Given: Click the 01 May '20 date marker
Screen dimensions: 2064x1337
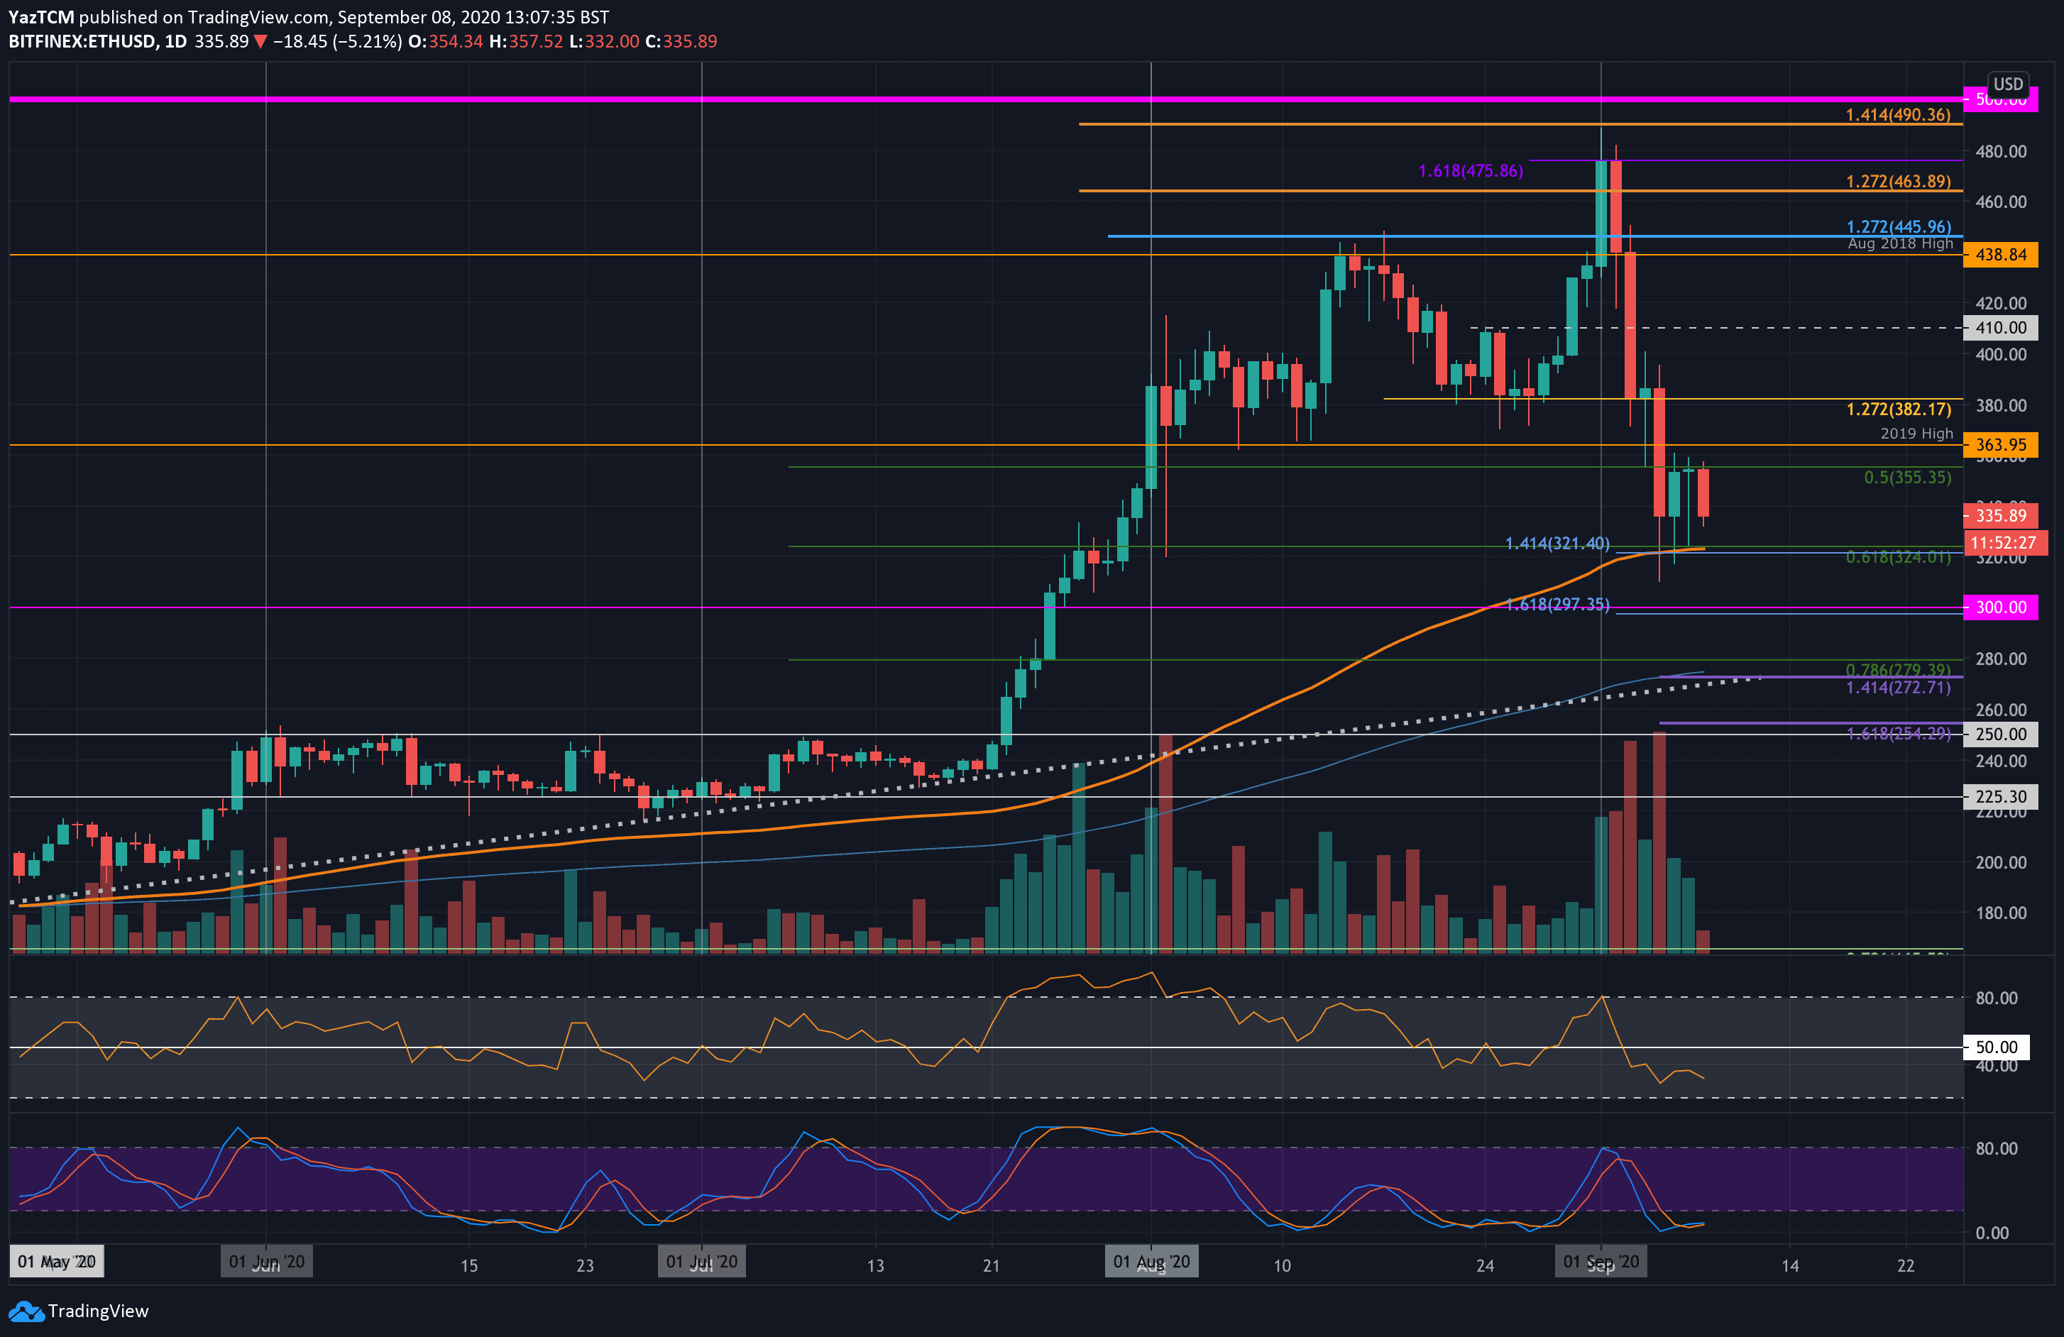Looking at the screenshot, I should pyautogui.click(x=56, y=1262).
